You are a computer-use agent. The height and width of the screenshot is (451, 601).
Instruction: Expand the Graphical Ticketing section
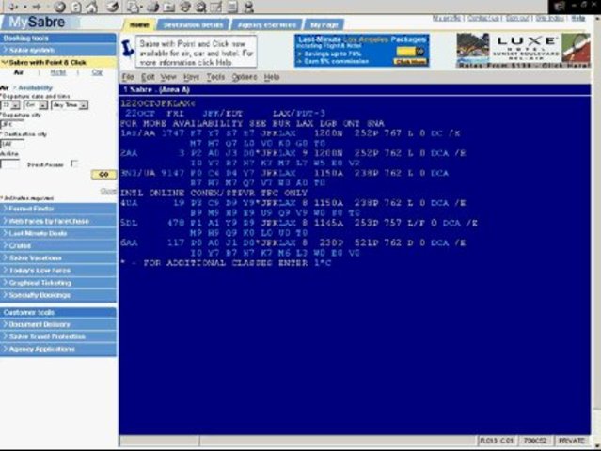click(x=58, y=283)
